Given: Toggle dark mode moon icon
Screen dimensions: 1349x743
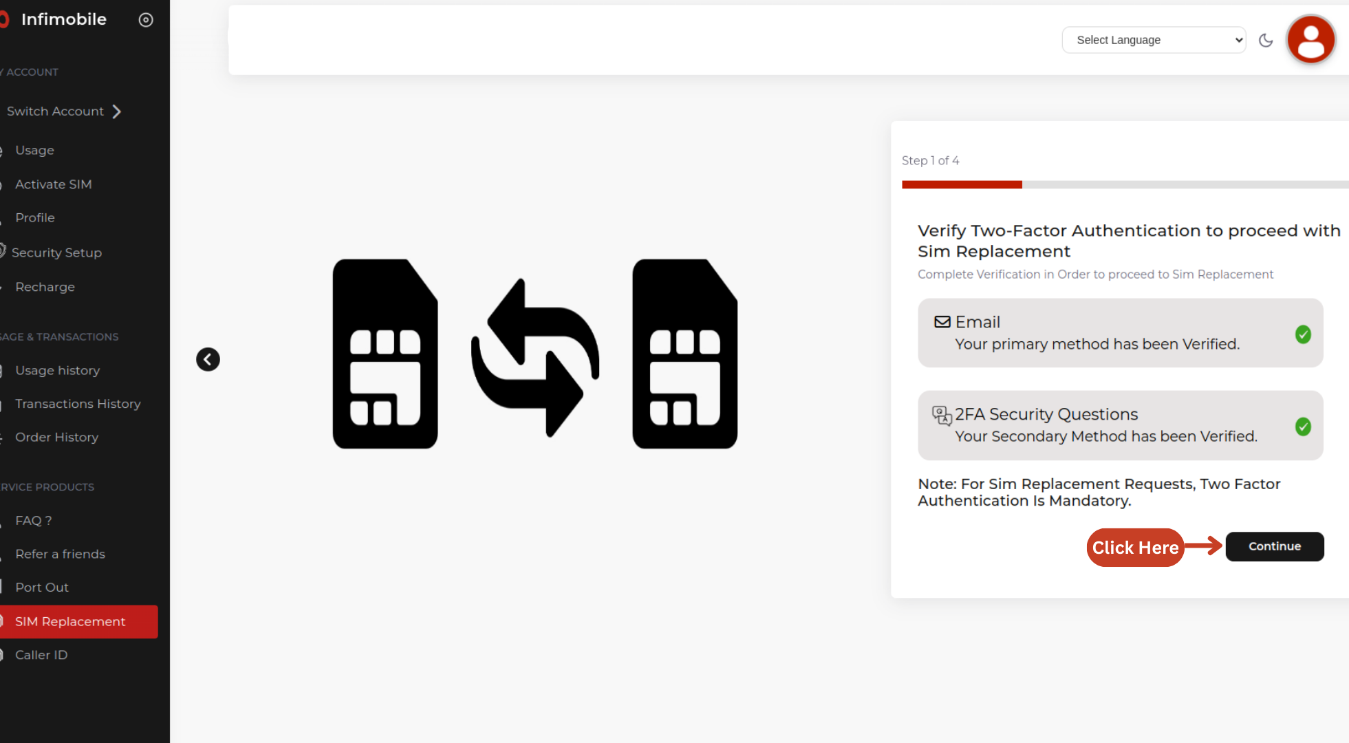Looking at the screenshot, I should tap(1266, 41).
